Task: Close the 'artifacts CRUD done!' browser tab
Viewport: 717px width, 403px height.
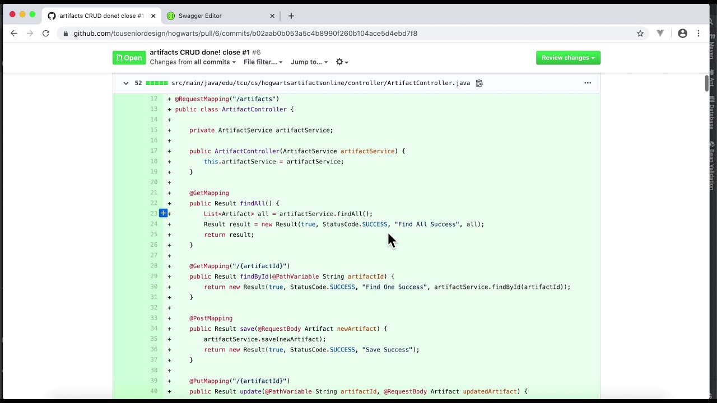Action: coord(153,16)
